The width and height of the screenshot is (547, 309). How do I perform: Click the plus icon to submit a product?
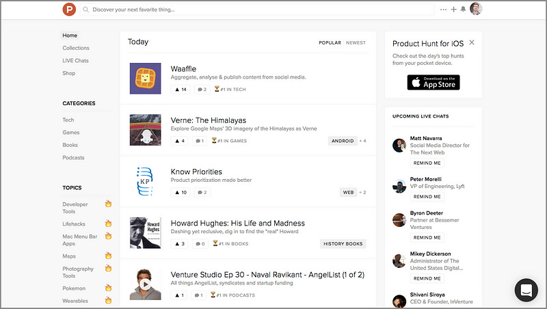click(453, 10)
